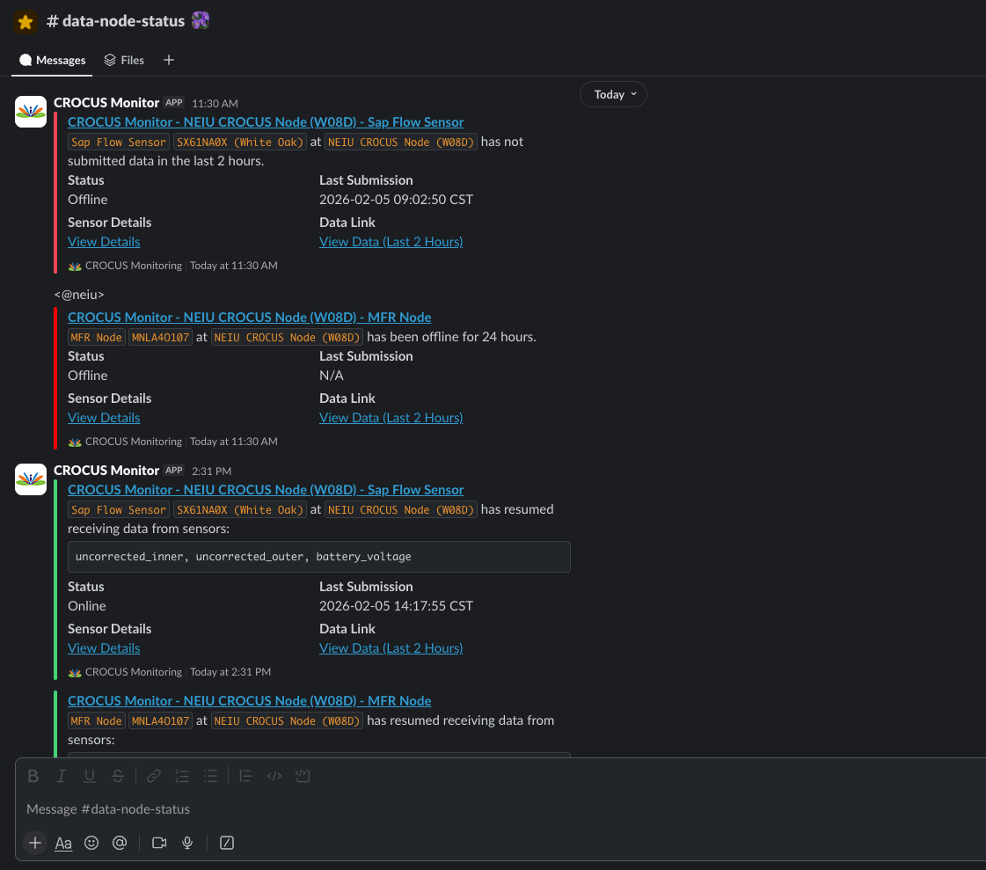
Task: Click View Details under Sensor Details
Action: [x=104, y=241]
